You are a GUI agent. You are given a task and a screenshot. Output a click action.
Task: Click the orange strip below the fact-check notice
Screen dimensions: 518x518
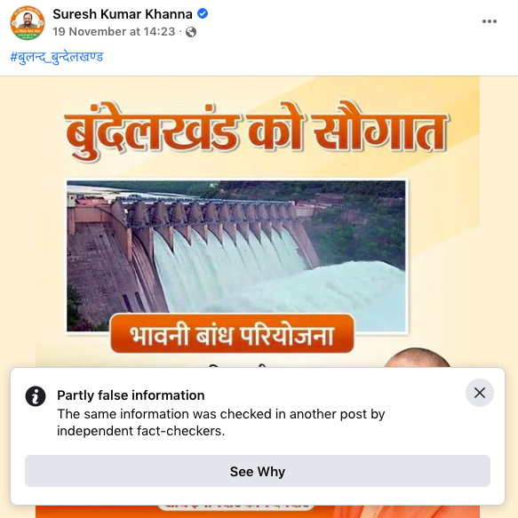[258, 512]
